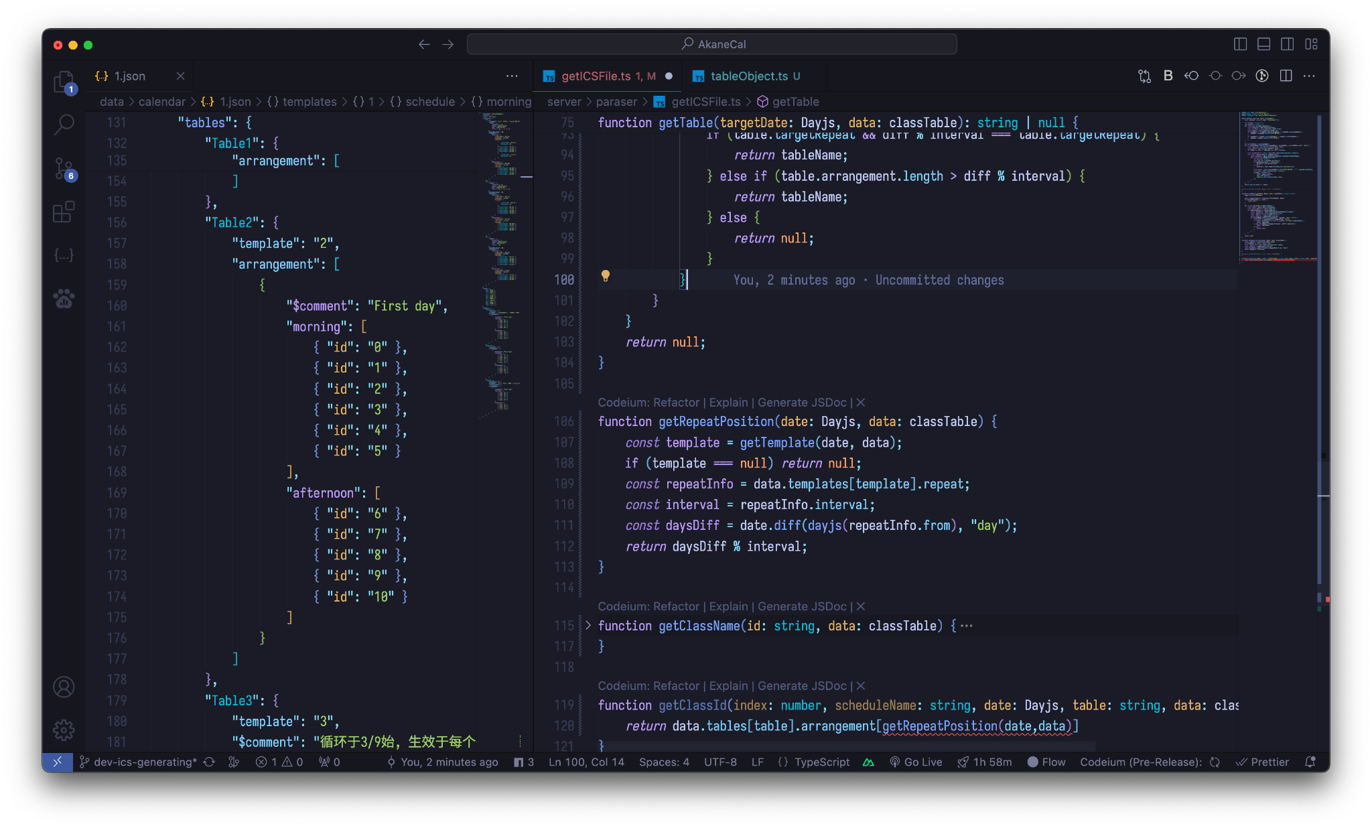Click Explain in the Codeium lens for getRepeatPosition

tap(728, 402)
